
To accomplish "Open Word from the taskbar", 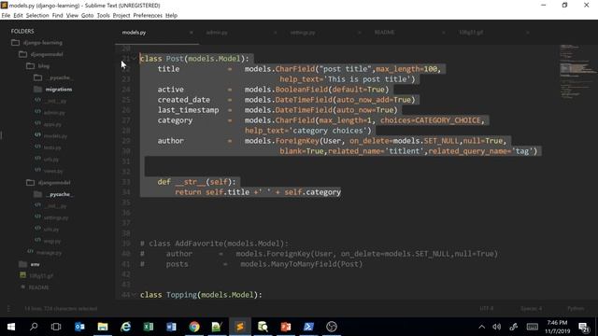I will tap(171, 327).
